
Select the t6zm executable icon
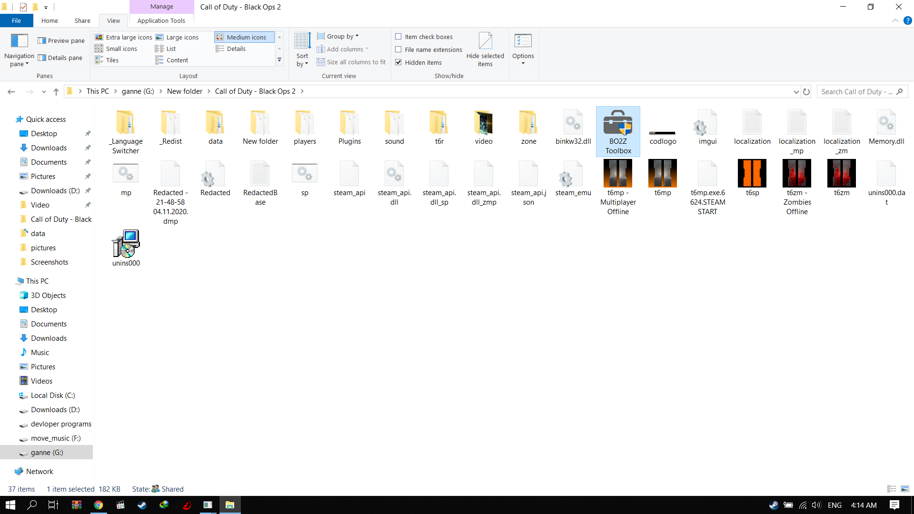[842, 178]
